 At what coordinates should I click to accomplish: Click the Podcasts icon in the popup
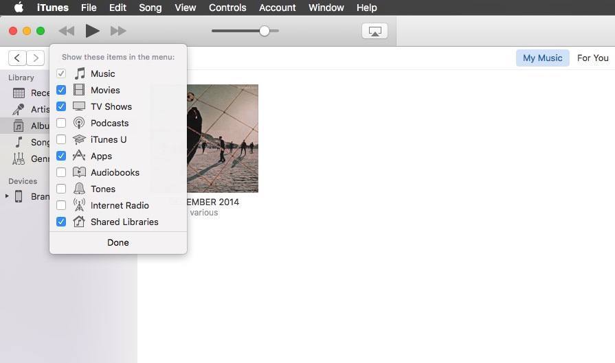click(x=79, y=123)
